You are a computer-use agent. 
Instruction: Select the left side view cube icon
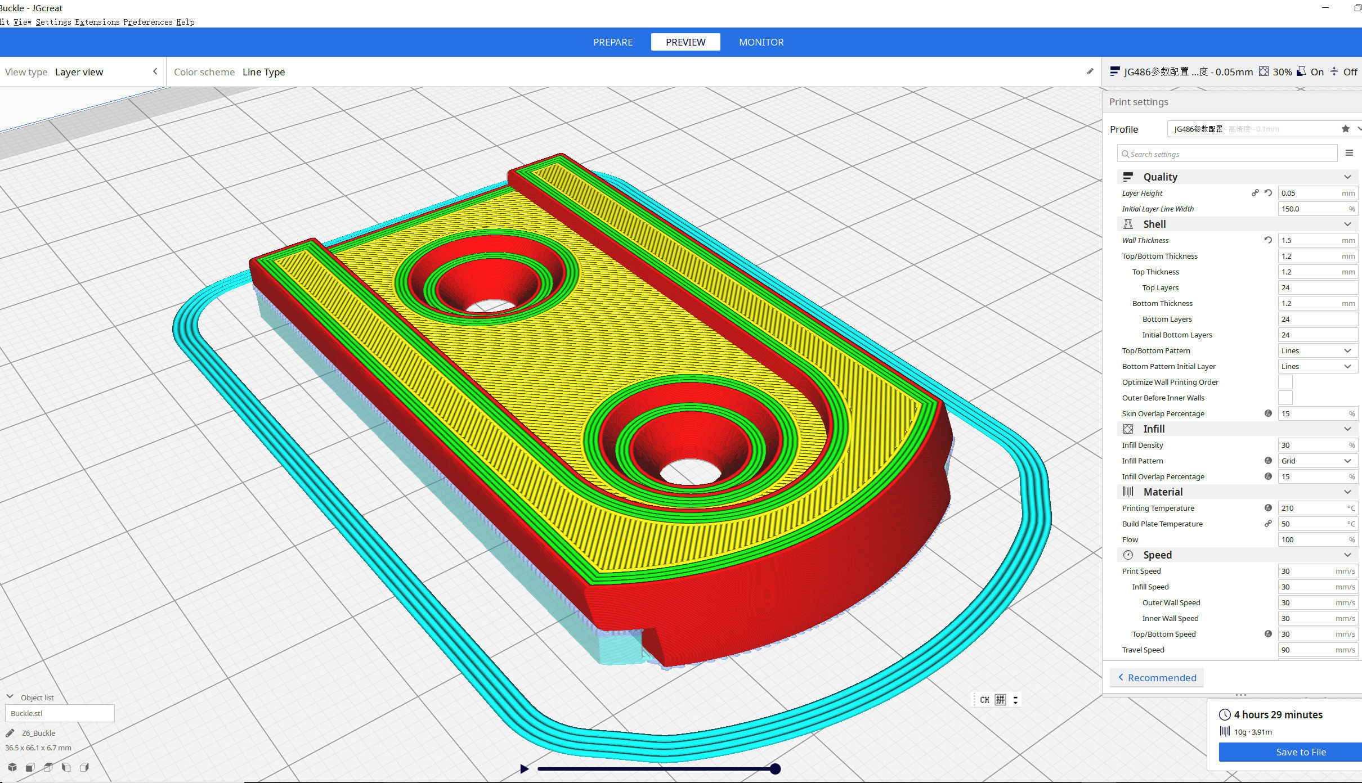click(x=66, y=767)
